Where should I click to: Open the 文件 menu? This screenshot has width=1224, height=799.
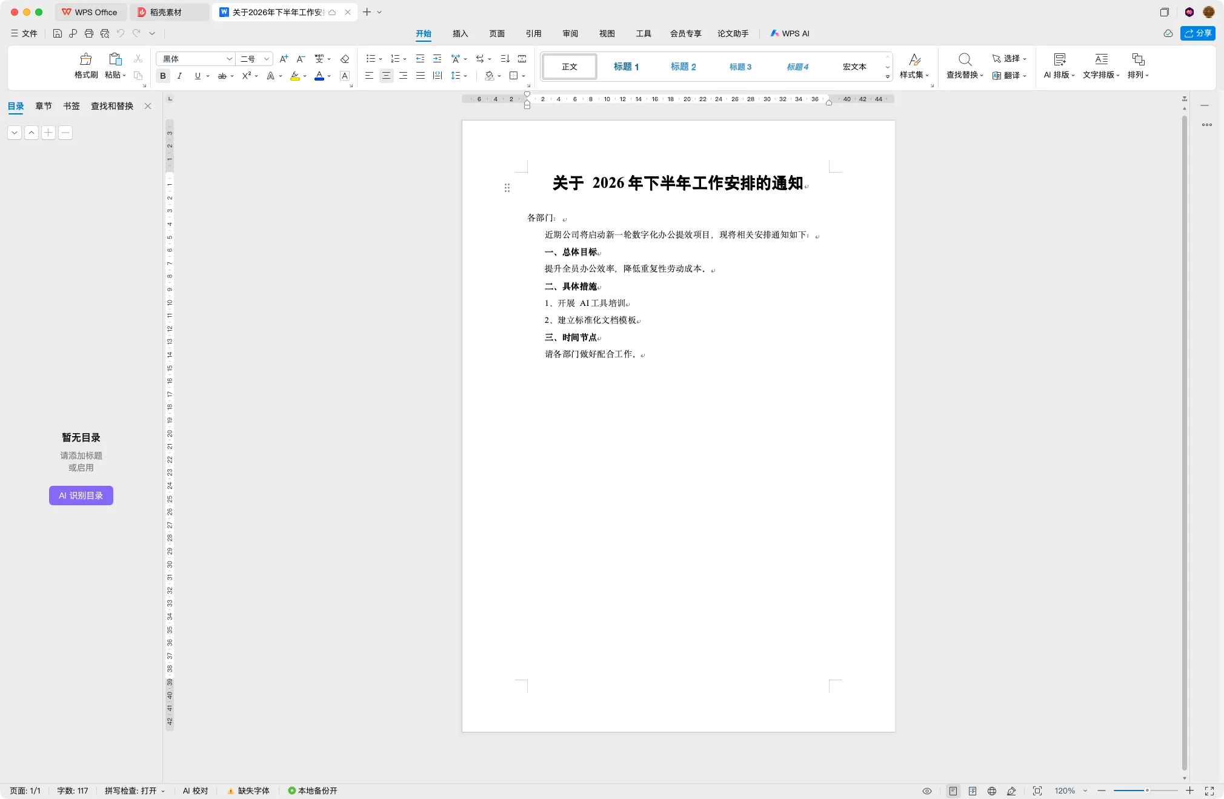pyautogui.click(x=24, y=33)
